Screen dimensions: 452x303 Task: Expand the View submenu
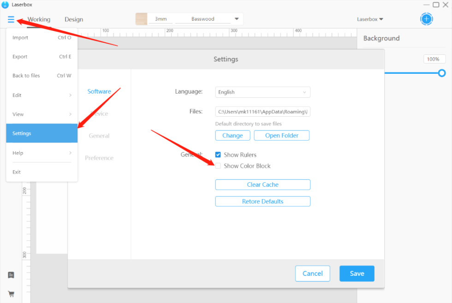coord(42,114)
